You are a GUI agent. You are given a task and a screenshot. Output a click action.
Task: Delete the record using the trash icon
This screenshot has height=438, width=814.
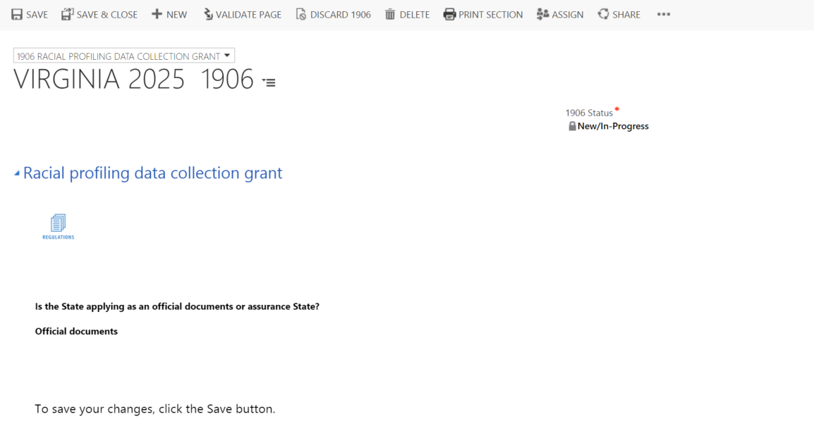[390, 14]
